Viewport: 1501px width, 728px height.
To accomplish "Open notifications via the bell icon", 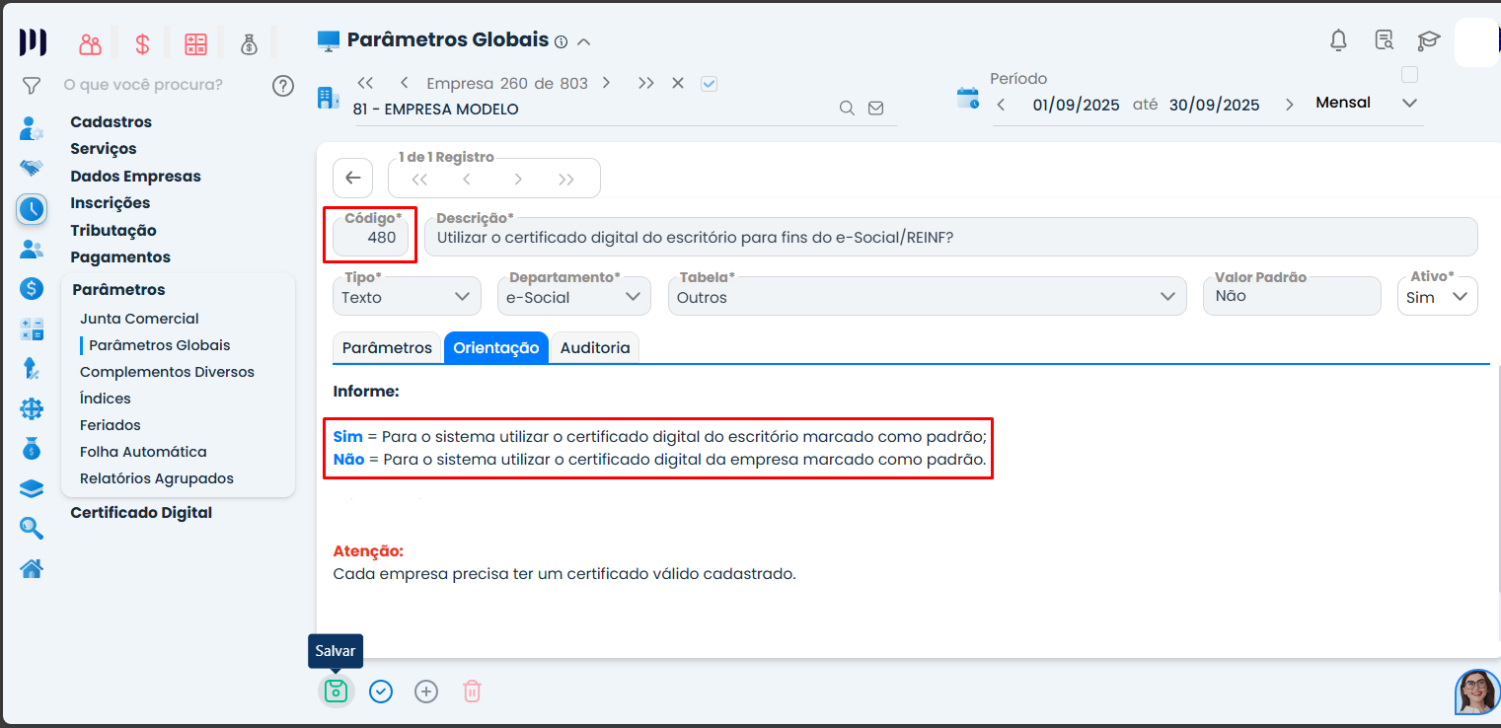I will [1339, 40].
